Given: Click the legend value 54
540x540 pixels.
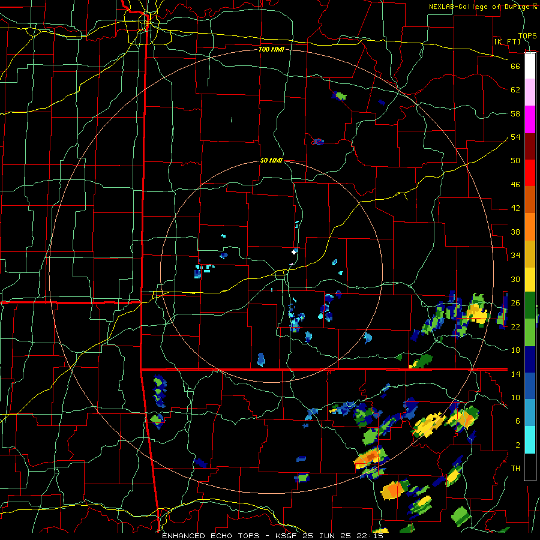Looking at the screenshot, I should (515, 137).
